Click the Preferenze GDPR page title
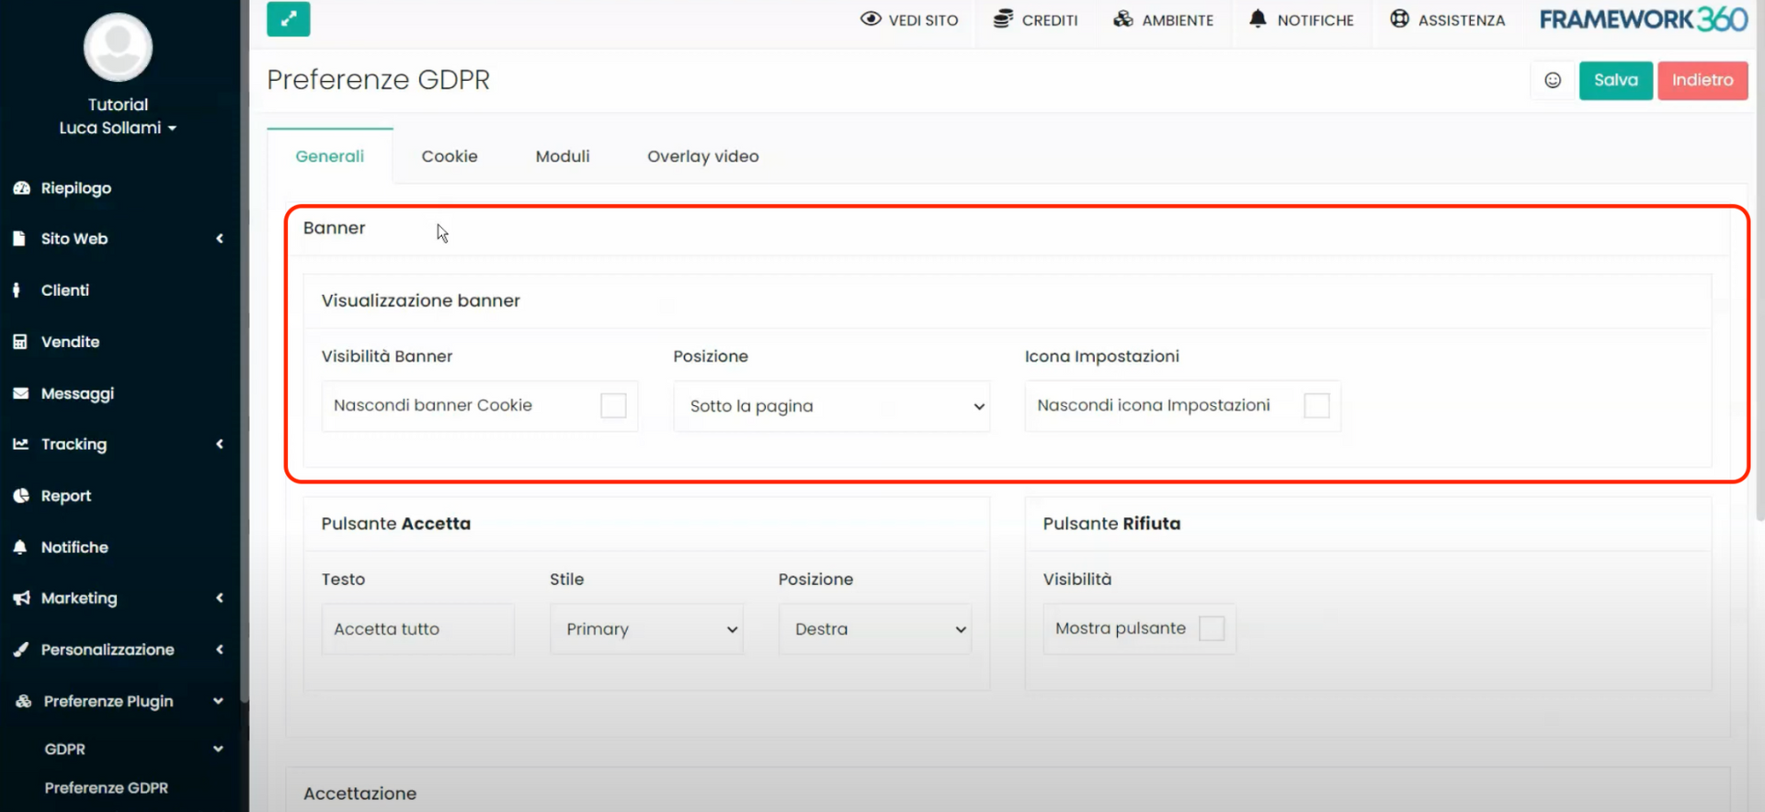Image resolution: width=1765 pixels, height=812 pixels. coord(379,80)
